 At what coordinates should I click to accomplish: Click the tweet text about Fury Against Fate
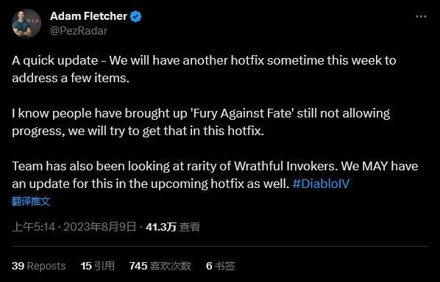click(x=201, y=122)
